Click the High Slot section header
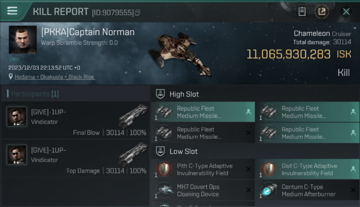This screenshot has width=360, height=207. [x=184, y=94]
